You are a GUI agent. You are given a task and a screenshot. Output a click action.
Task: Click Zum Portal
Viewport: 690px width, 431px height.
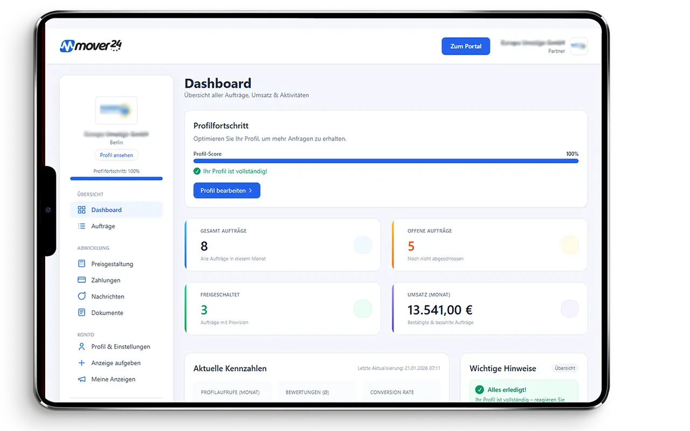tap(465, 46)
